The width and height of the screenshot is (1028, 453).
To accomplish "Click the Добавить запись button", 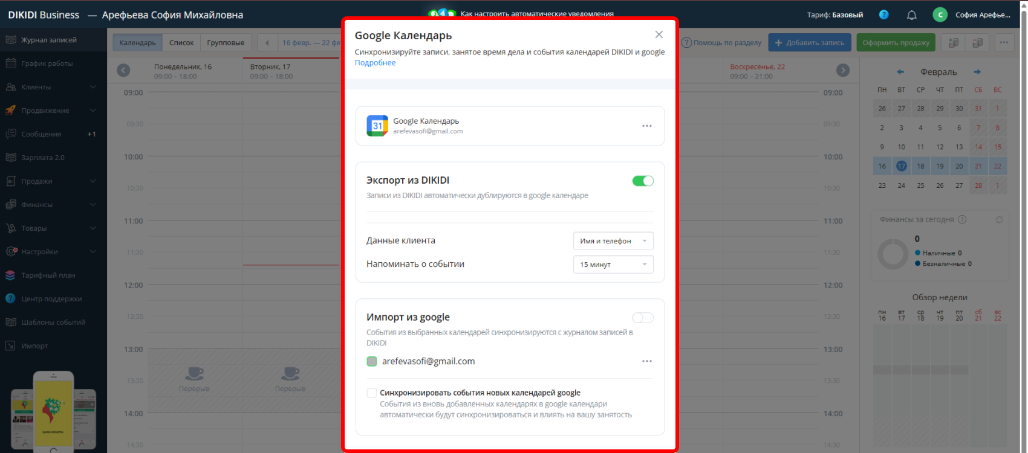I will (809, 43).
